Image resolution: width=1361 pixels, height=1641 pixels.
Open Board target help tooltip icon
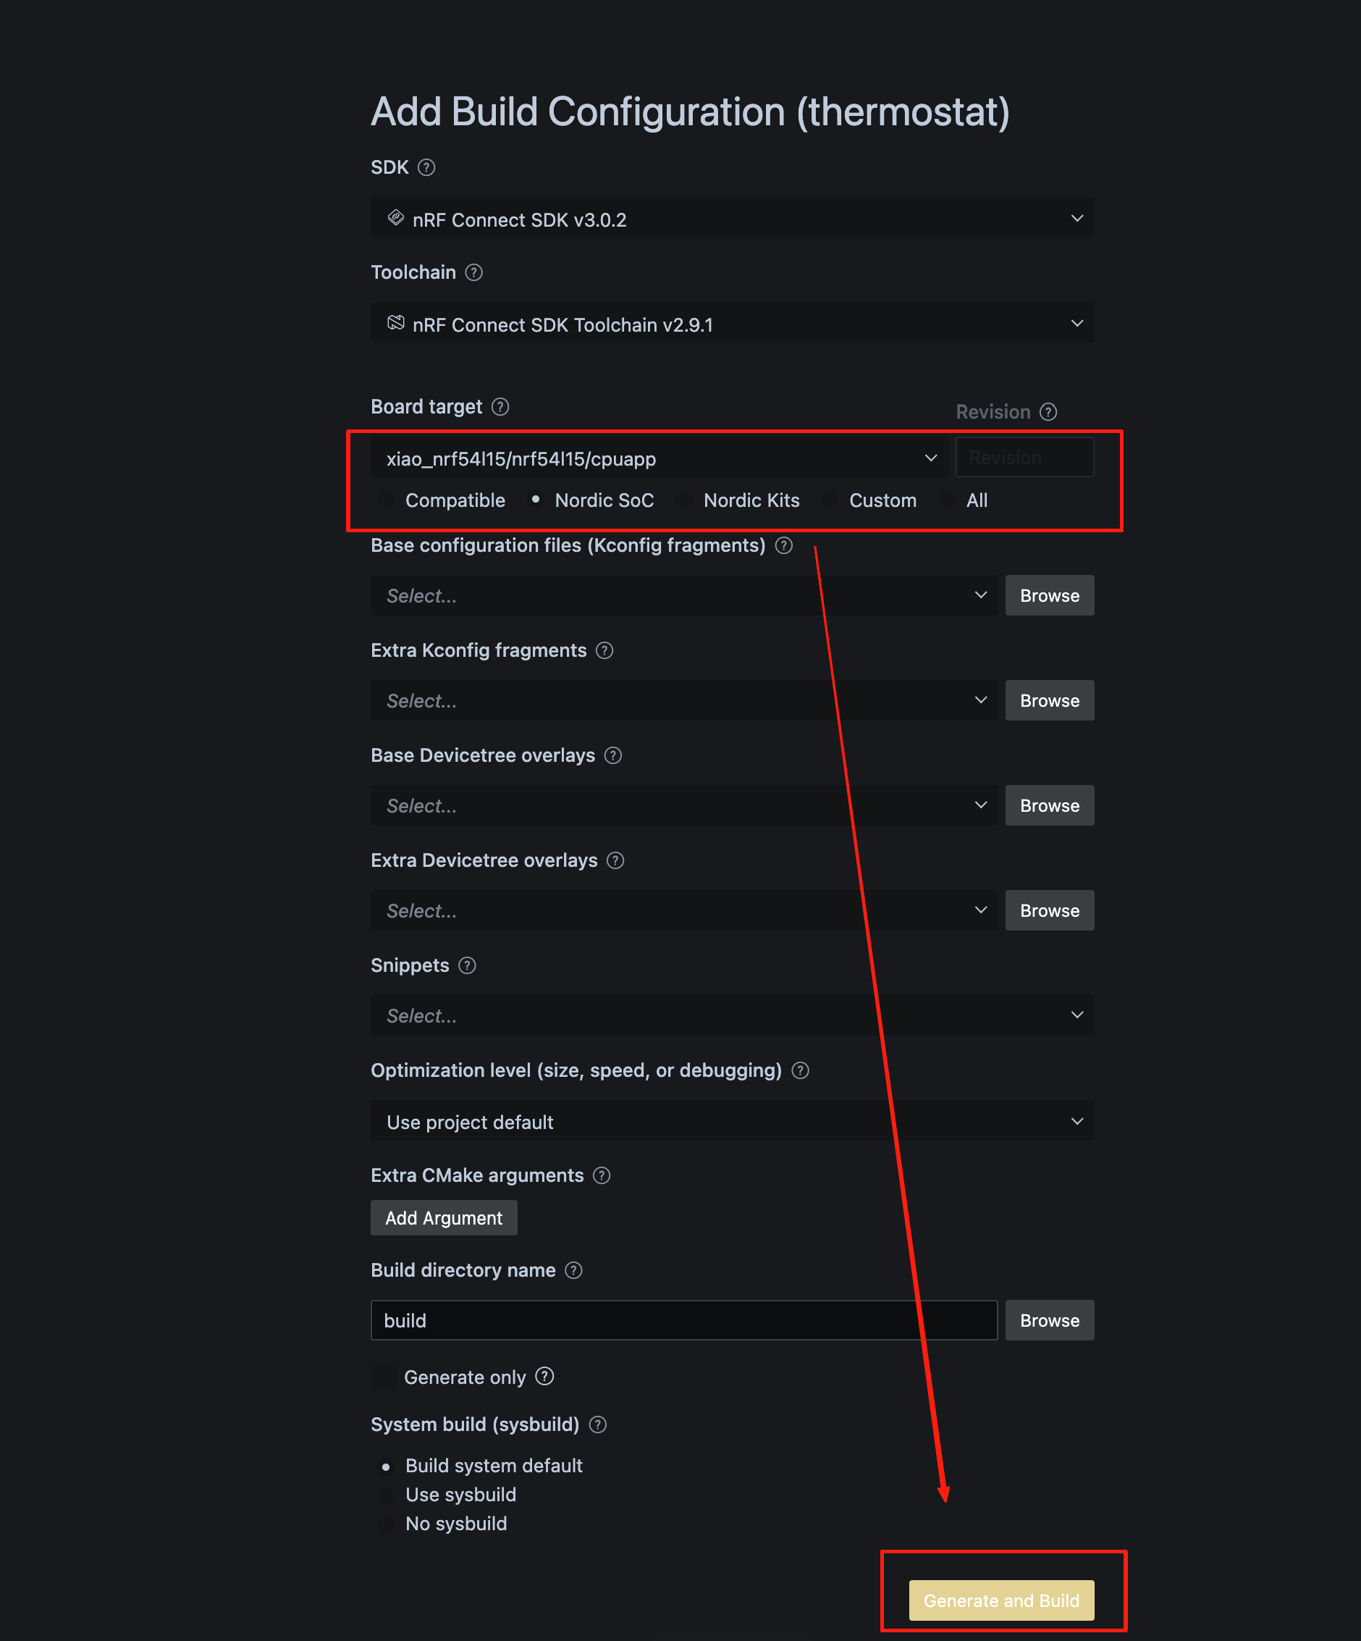pos(500,406)
